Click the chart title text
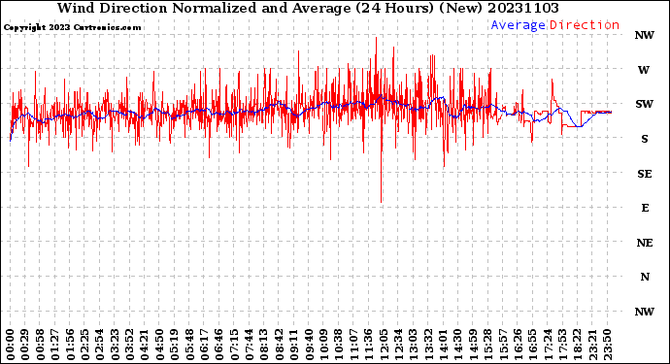This screenshot has width=670, height=364. point(308,8)
